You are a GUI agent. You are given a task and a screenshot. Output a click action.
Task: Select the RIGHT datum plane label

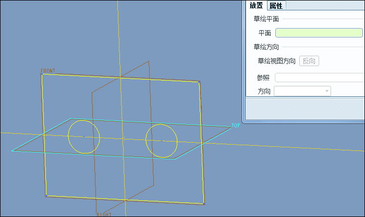pyautogui.click(x=104, y=214)
